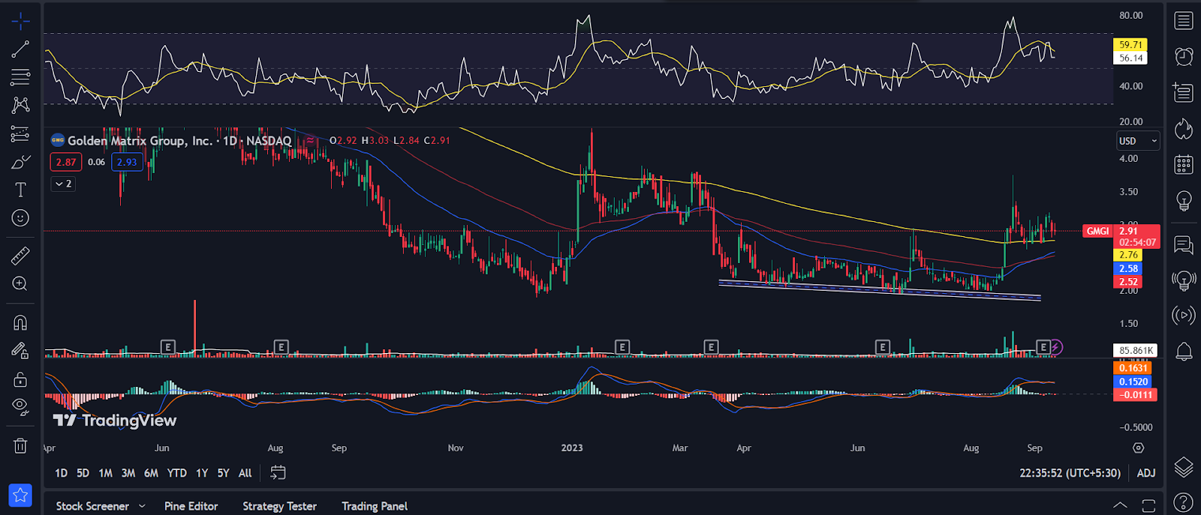
Task: Open the ideas stream panel
Action: point(1184,280)
